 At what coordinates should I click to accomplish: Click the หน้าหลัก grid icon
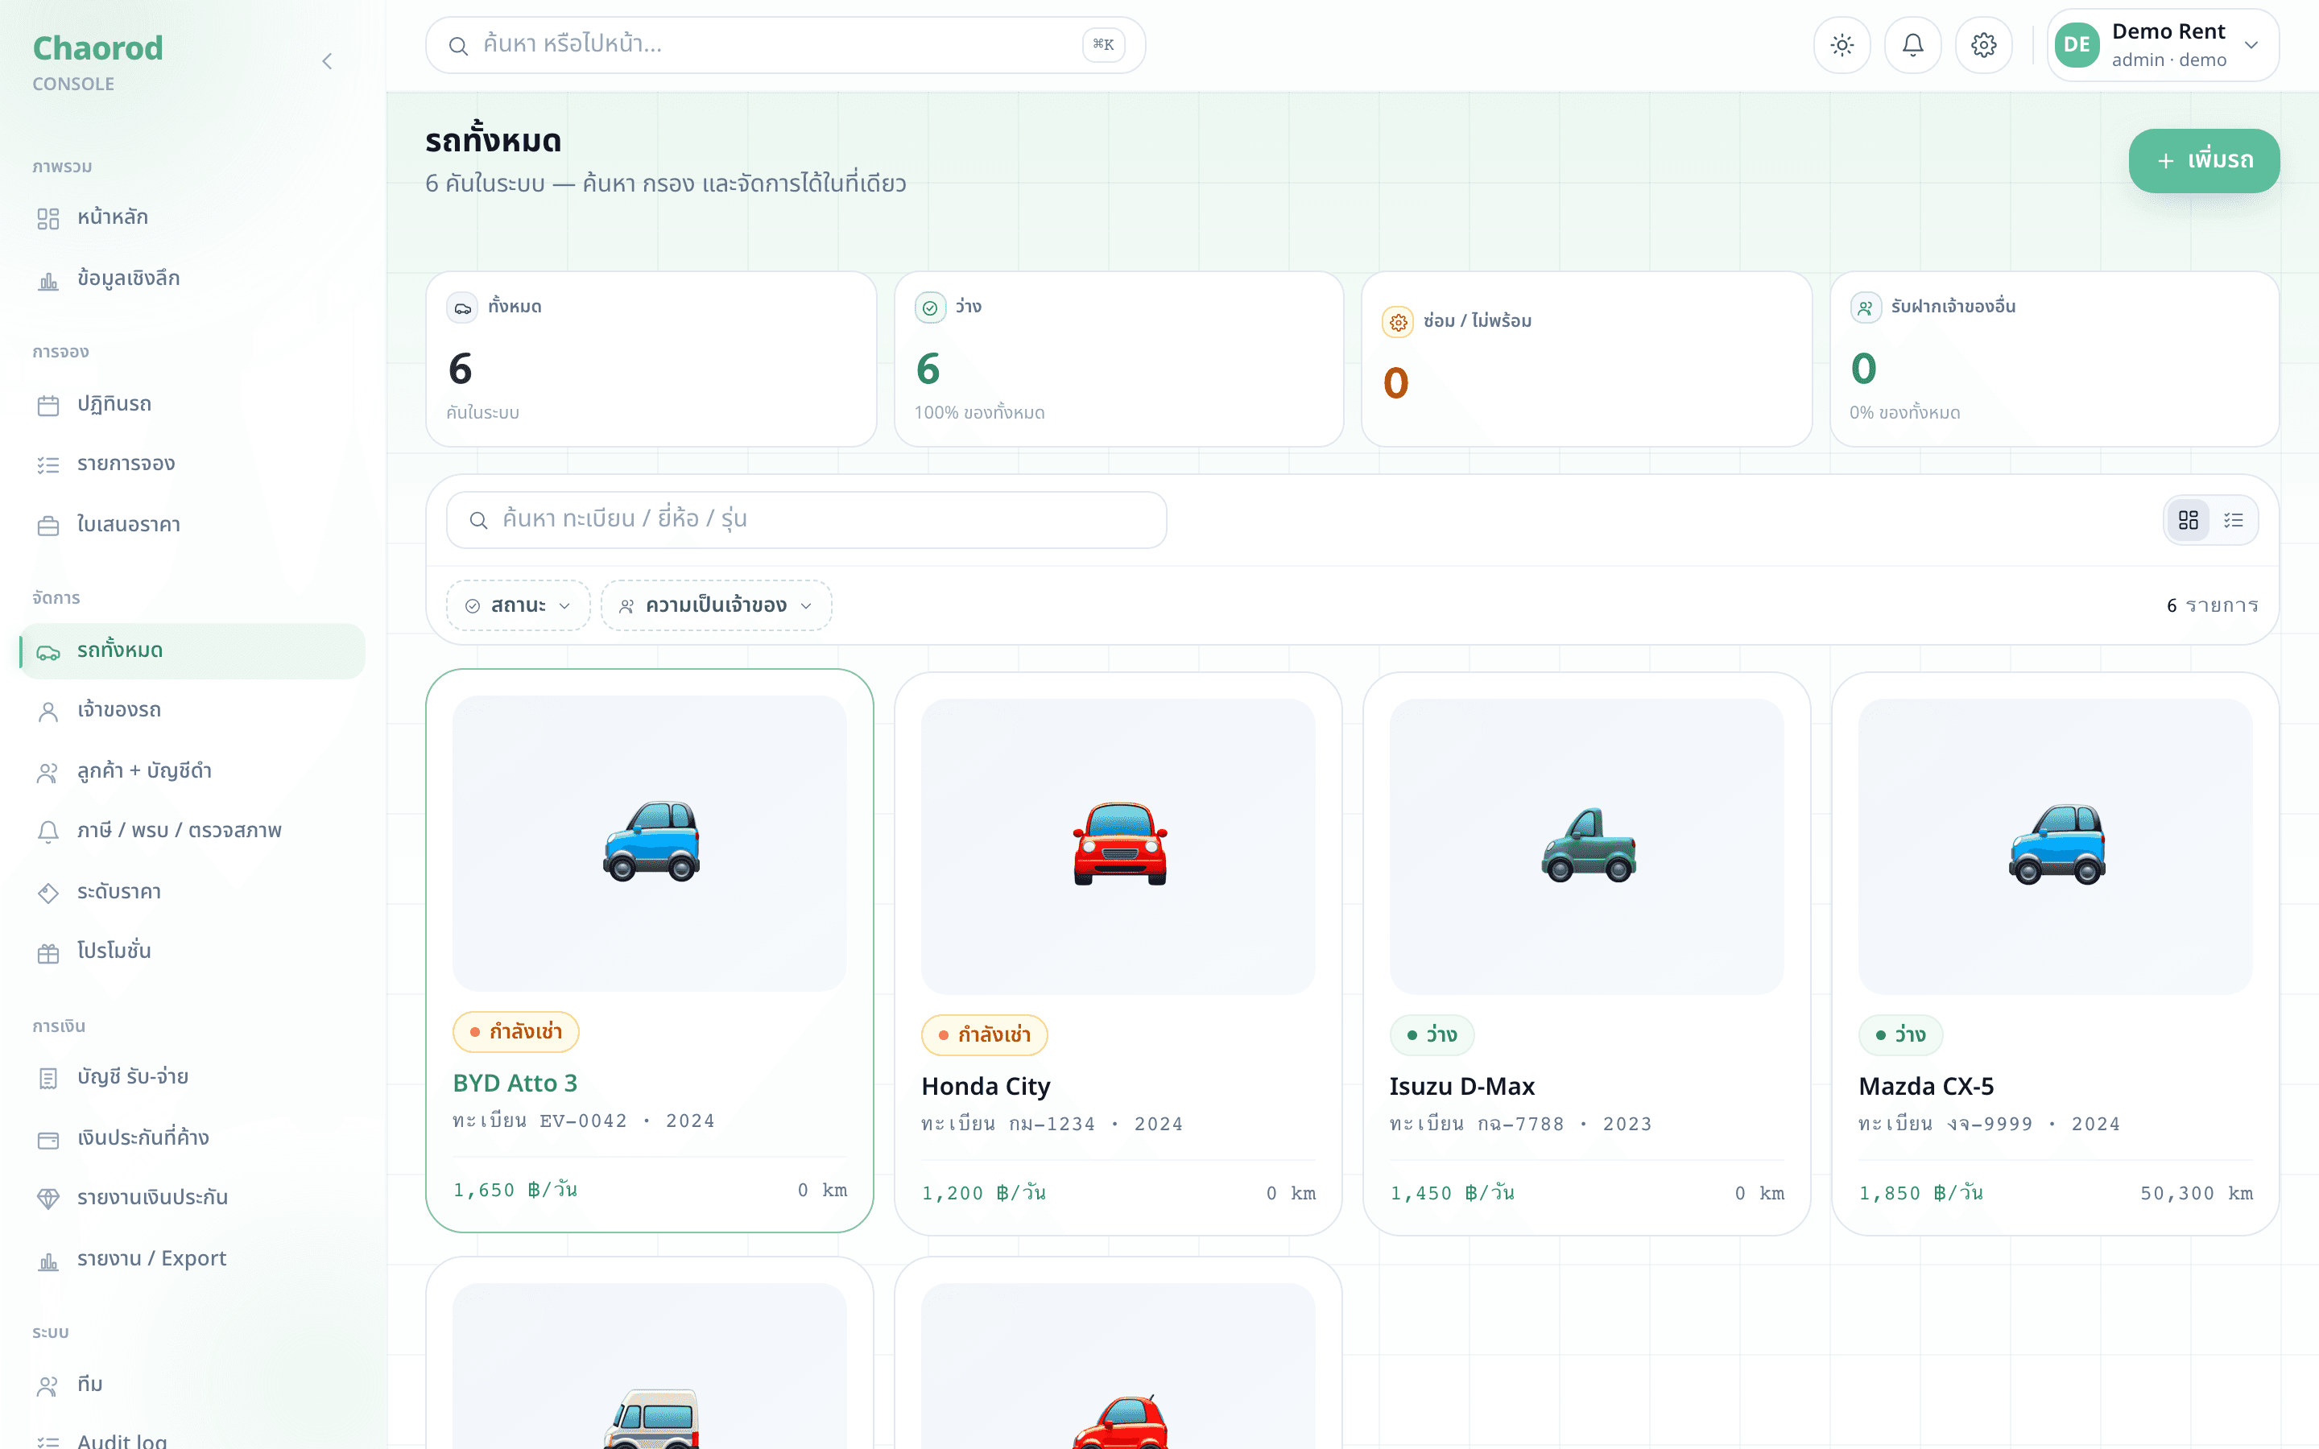[48, 220]
